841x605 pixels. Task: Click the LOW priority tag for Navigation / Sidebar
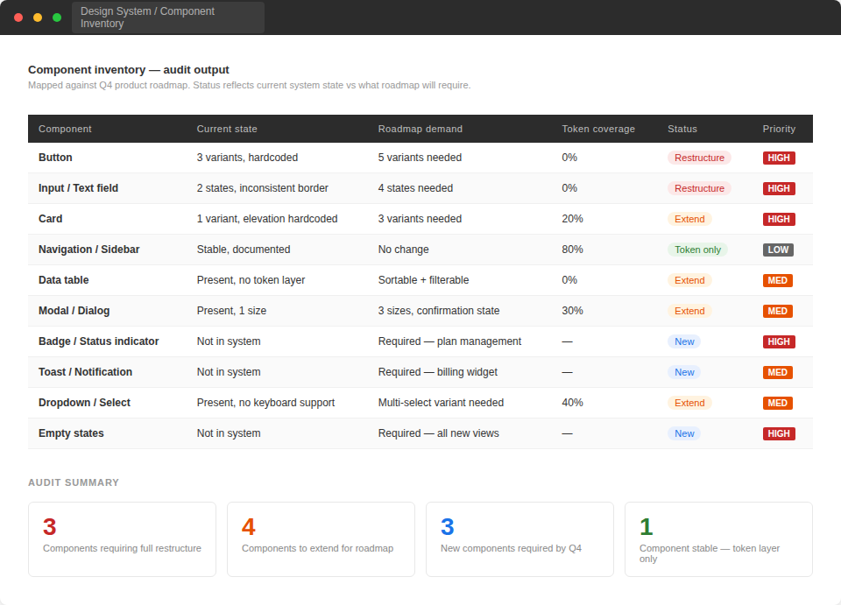point(778,250)
